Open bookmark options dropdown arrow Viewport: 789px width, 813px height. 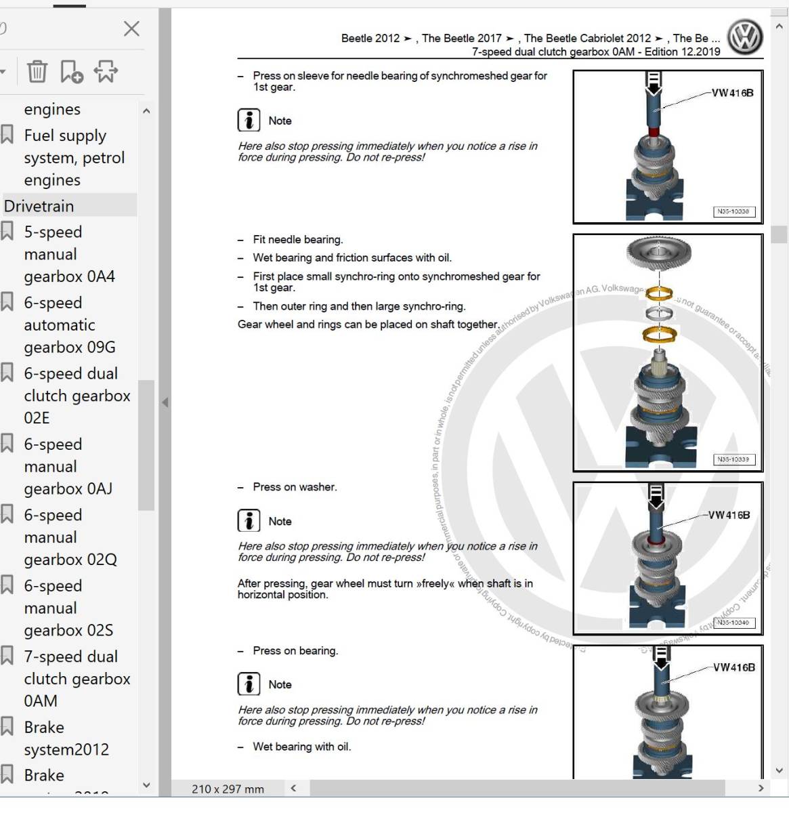coord(3,72)
